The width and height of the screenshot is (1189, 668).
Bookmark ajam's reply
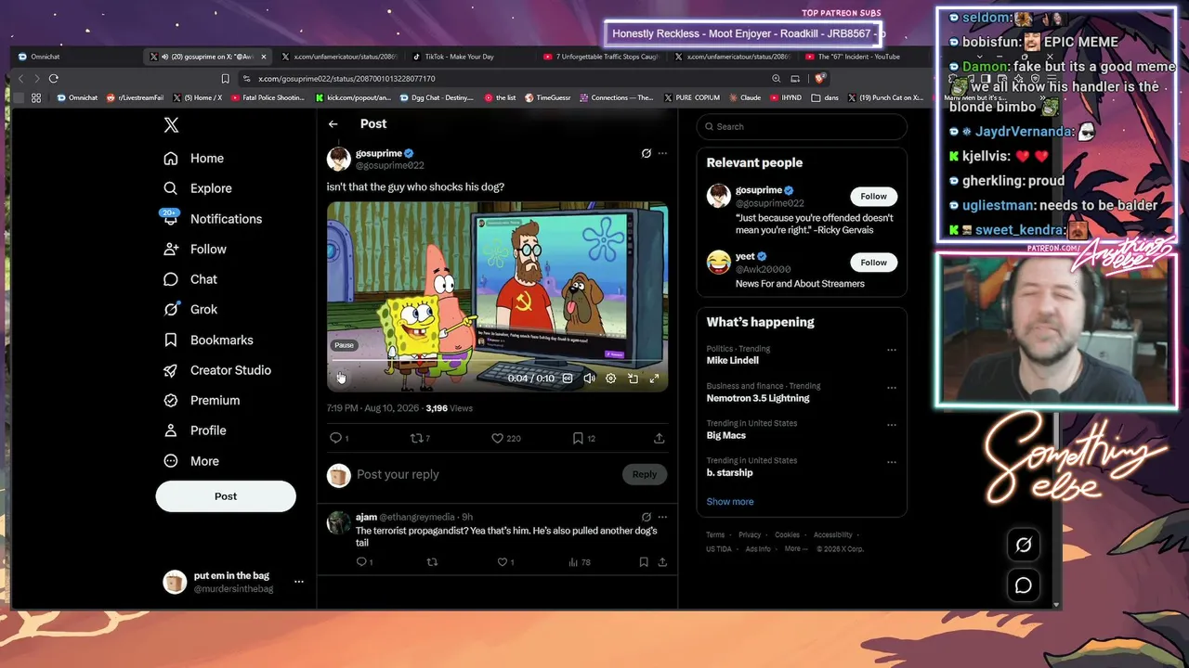point(644,562)
